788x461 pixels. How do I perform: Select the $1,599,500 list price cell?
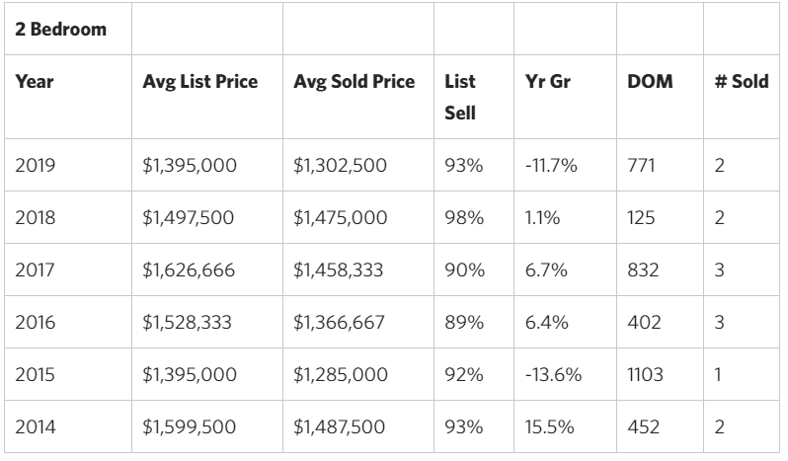[190, 428]
